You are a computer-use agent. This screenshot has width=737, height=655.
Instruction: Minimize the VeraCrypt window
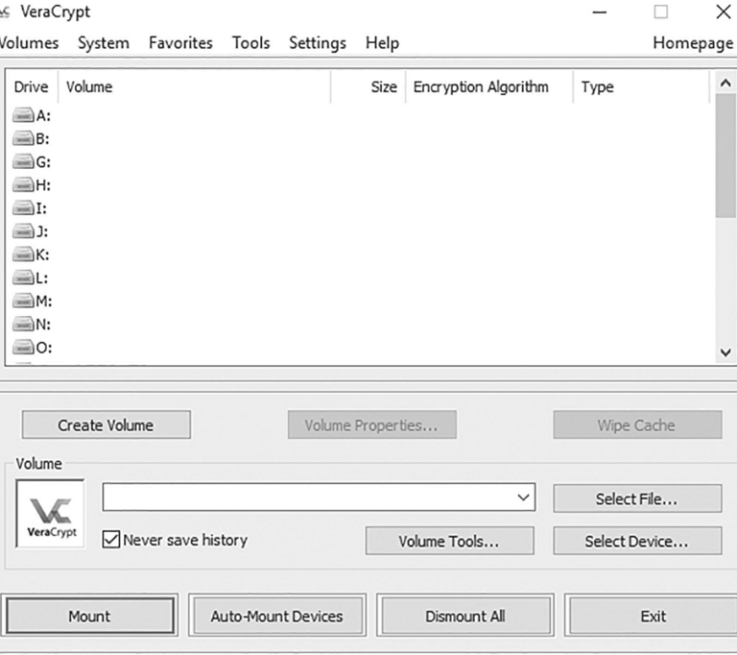599,12
